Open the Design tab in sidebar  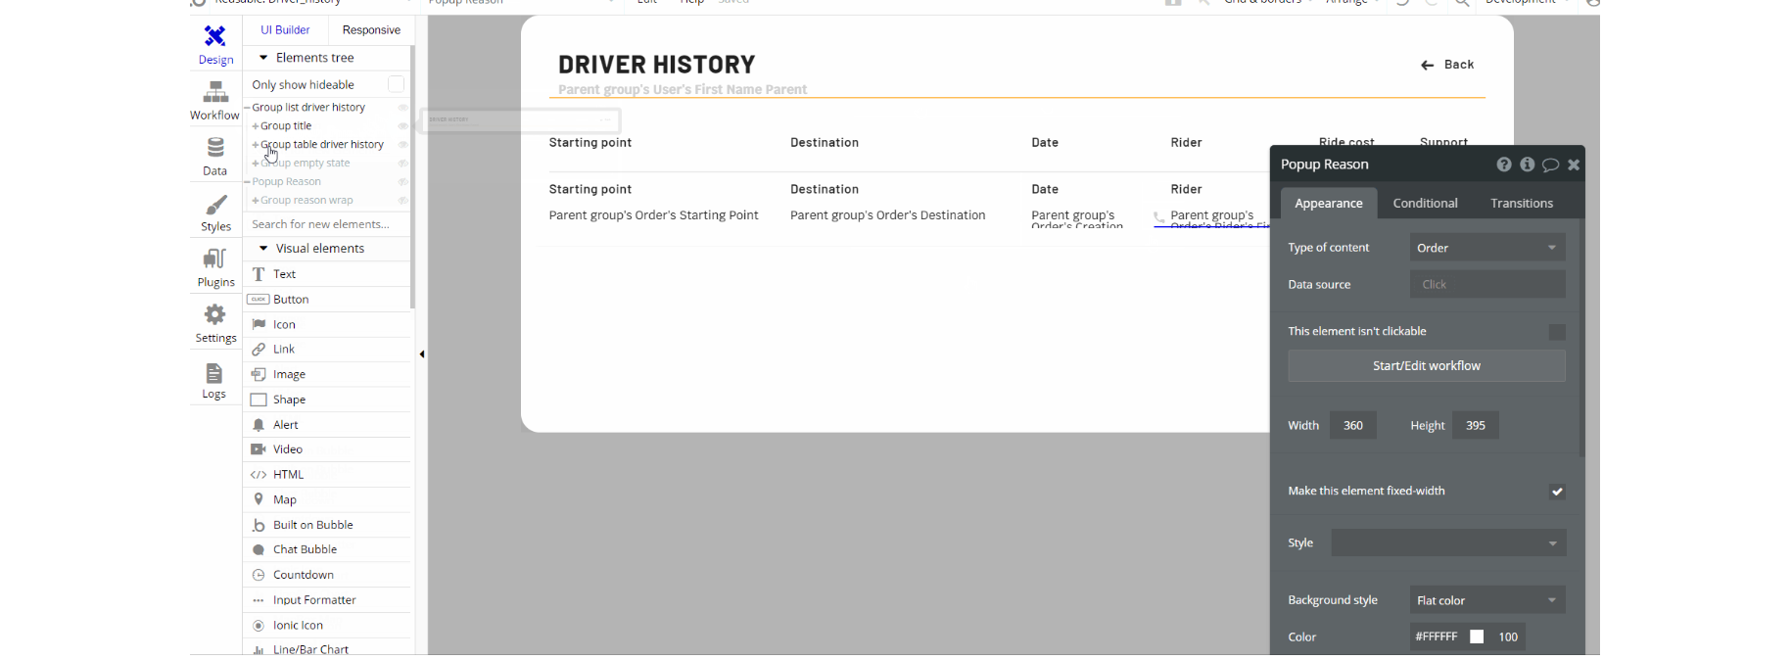pos(215,45)
